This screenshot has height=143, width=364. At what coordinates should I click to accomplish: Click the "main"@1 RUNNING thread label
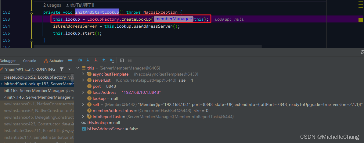(x=30, y=69)
